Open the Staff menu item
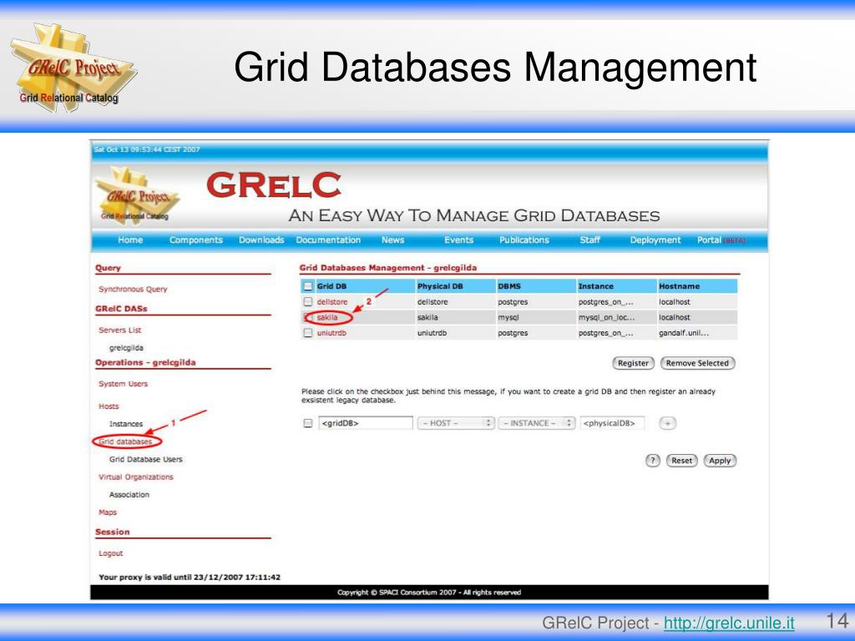 point(590,240)
